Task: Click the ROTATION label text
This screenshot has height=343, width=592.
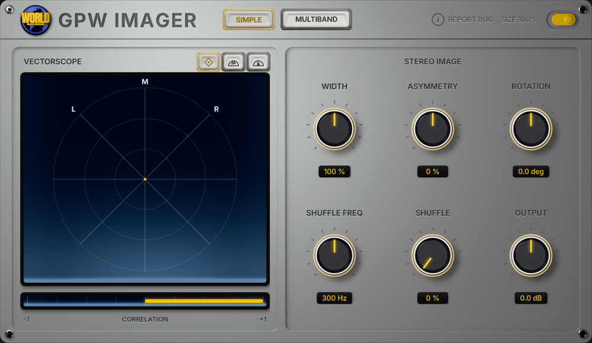Action: (531, 86)
